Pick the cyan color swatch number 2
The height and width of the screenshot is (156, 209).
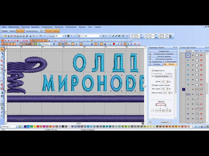point(28,126)
